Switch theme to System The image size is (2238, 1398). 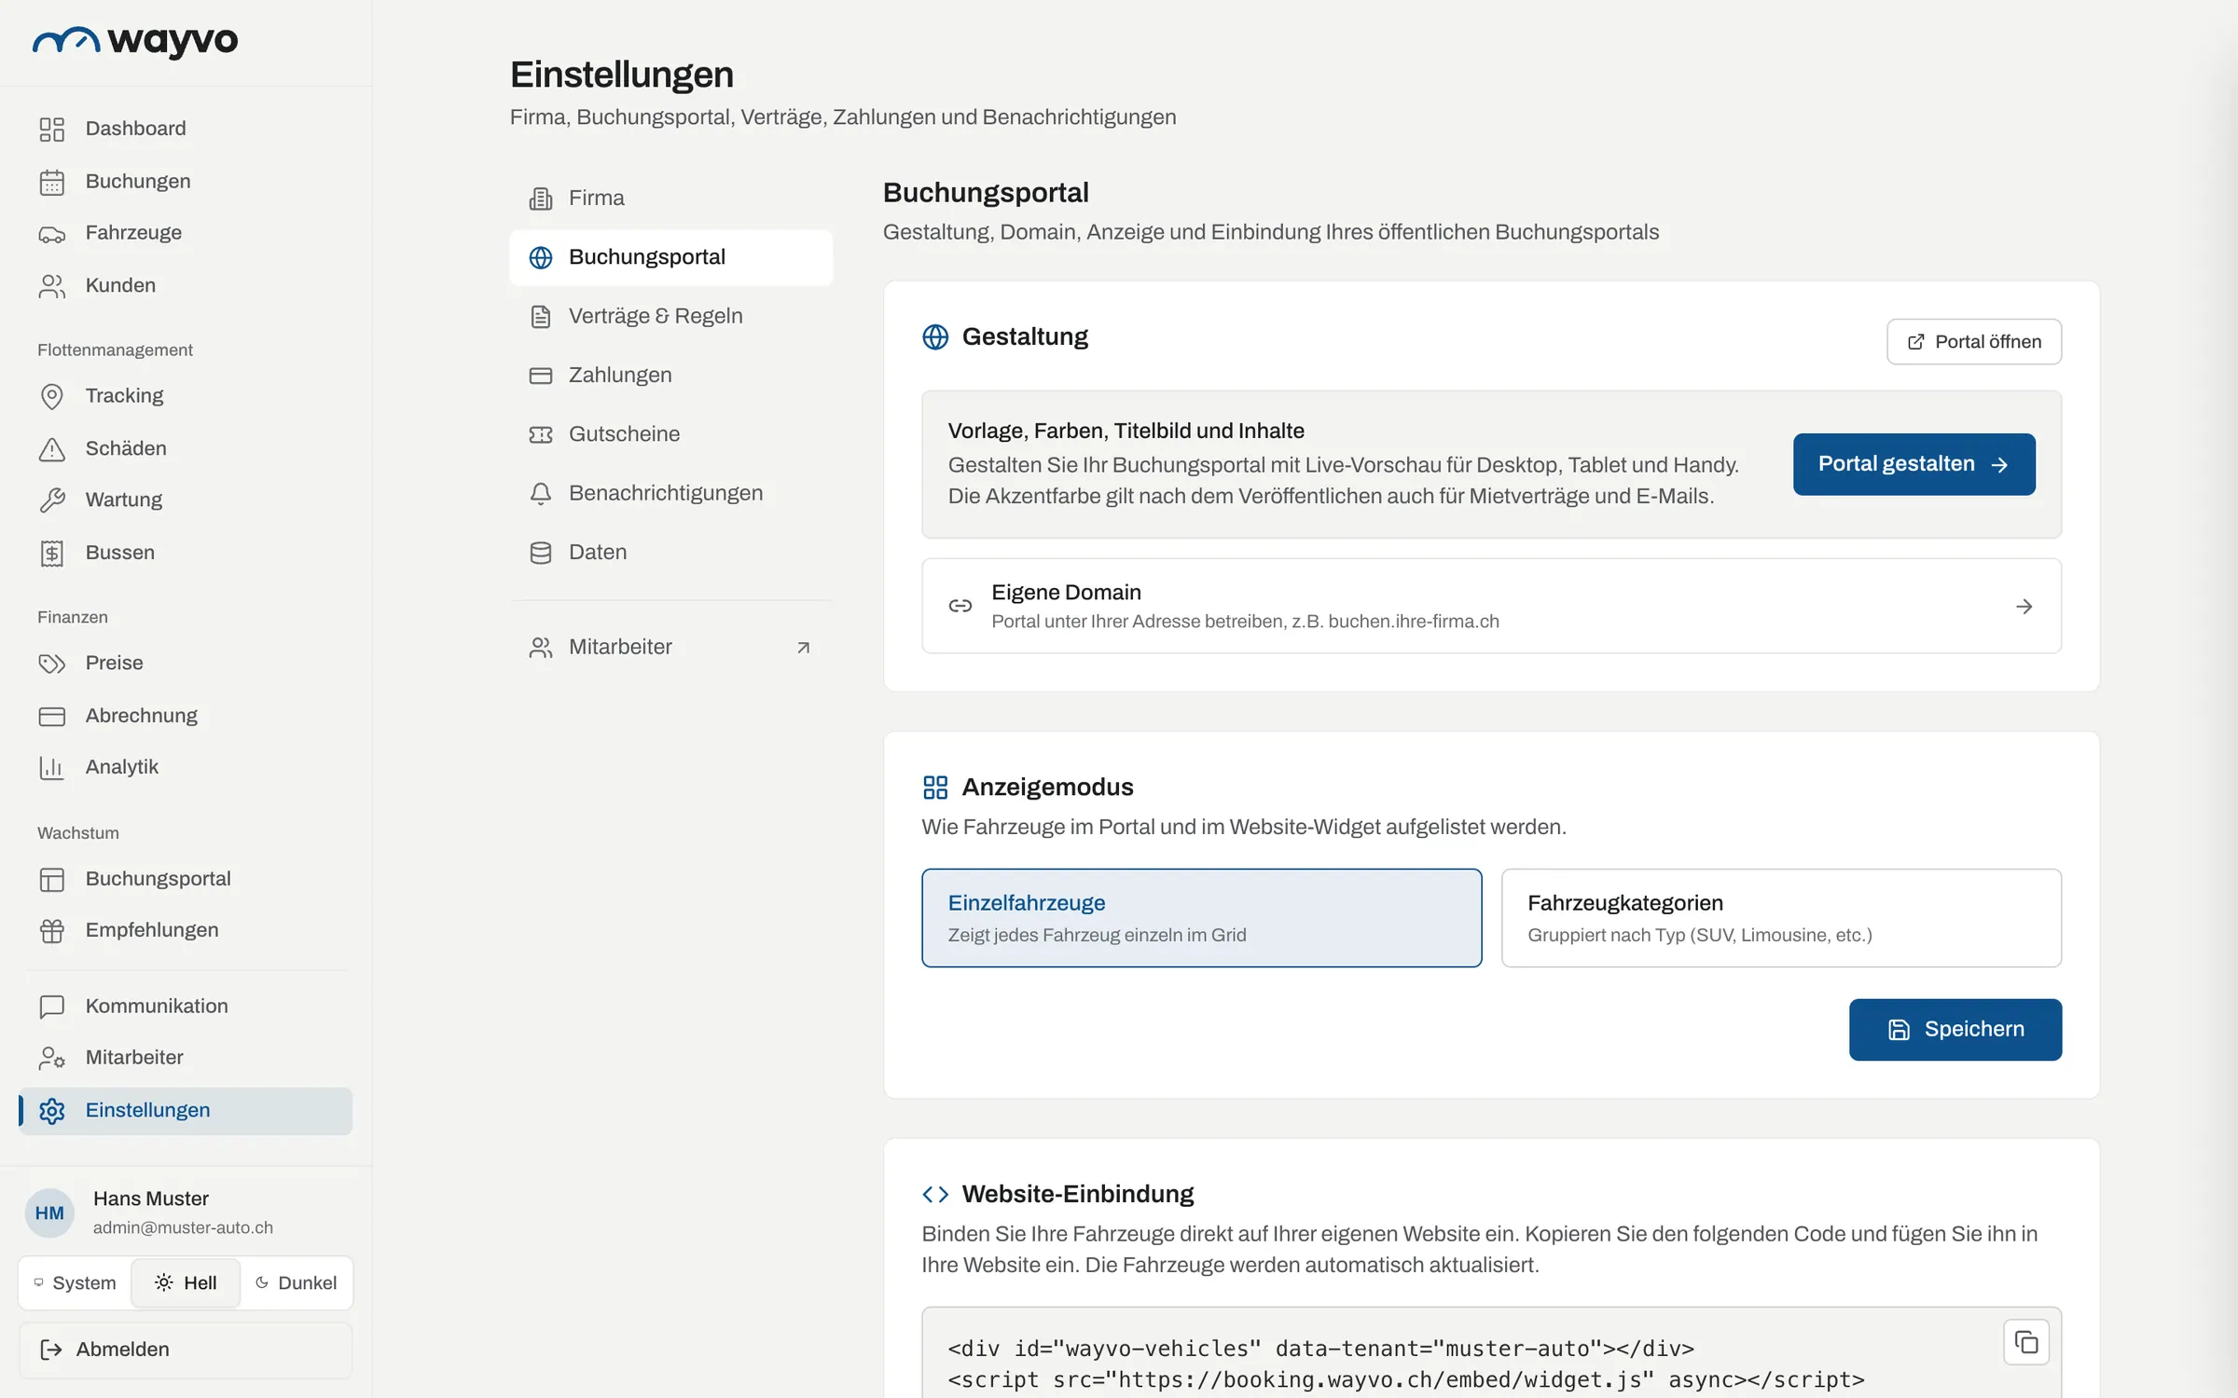(x=76, y=1283)
